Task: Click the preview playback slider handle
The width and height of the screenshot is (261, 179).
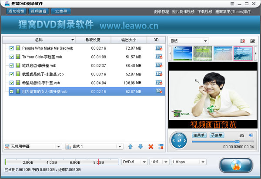Action: pos(237,142)
